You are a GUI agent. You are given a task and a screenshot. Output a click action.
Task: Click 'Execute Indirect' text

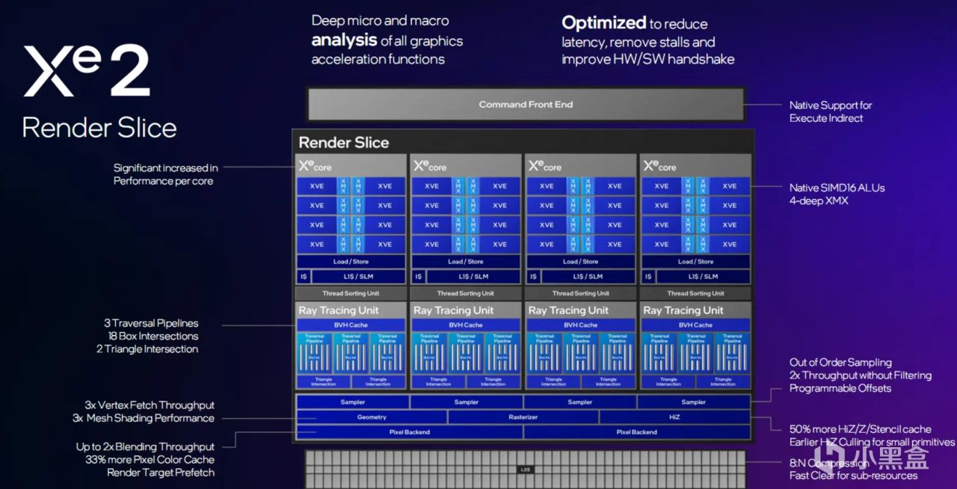click(826, 118)
